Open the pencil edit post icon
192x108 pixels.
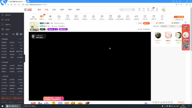(x=145, y=16)
